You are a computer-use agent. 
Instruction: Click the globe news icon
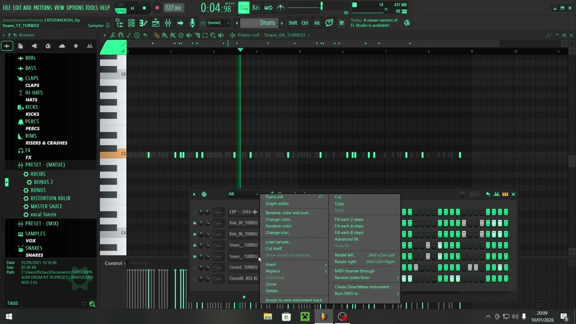pyautogui.click(x=407, y=22)
